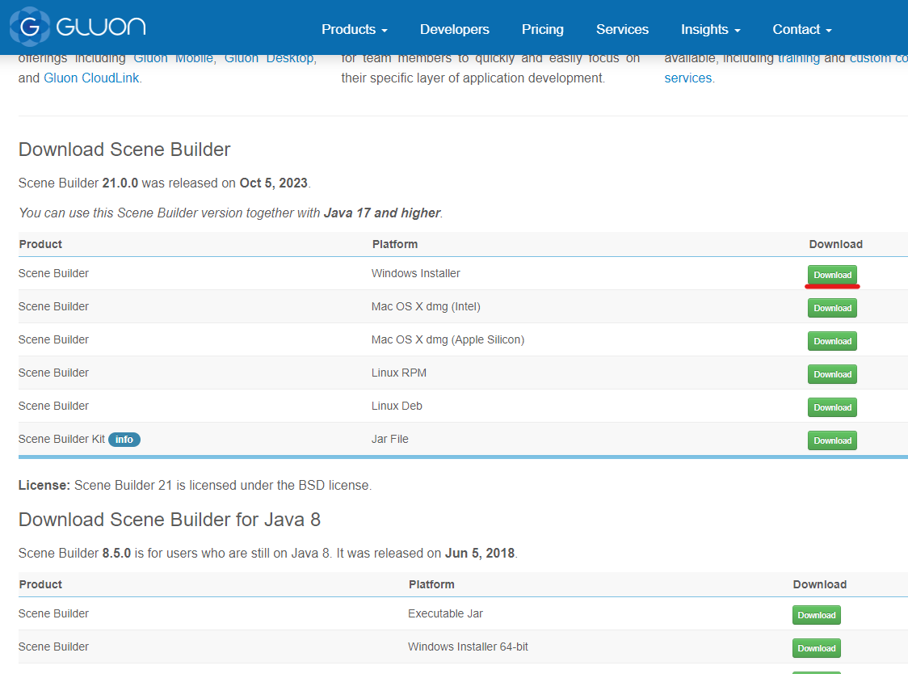Download Windows Installer 64-bit for Java 8
The image size is (908, 674).
coord(816,647)
